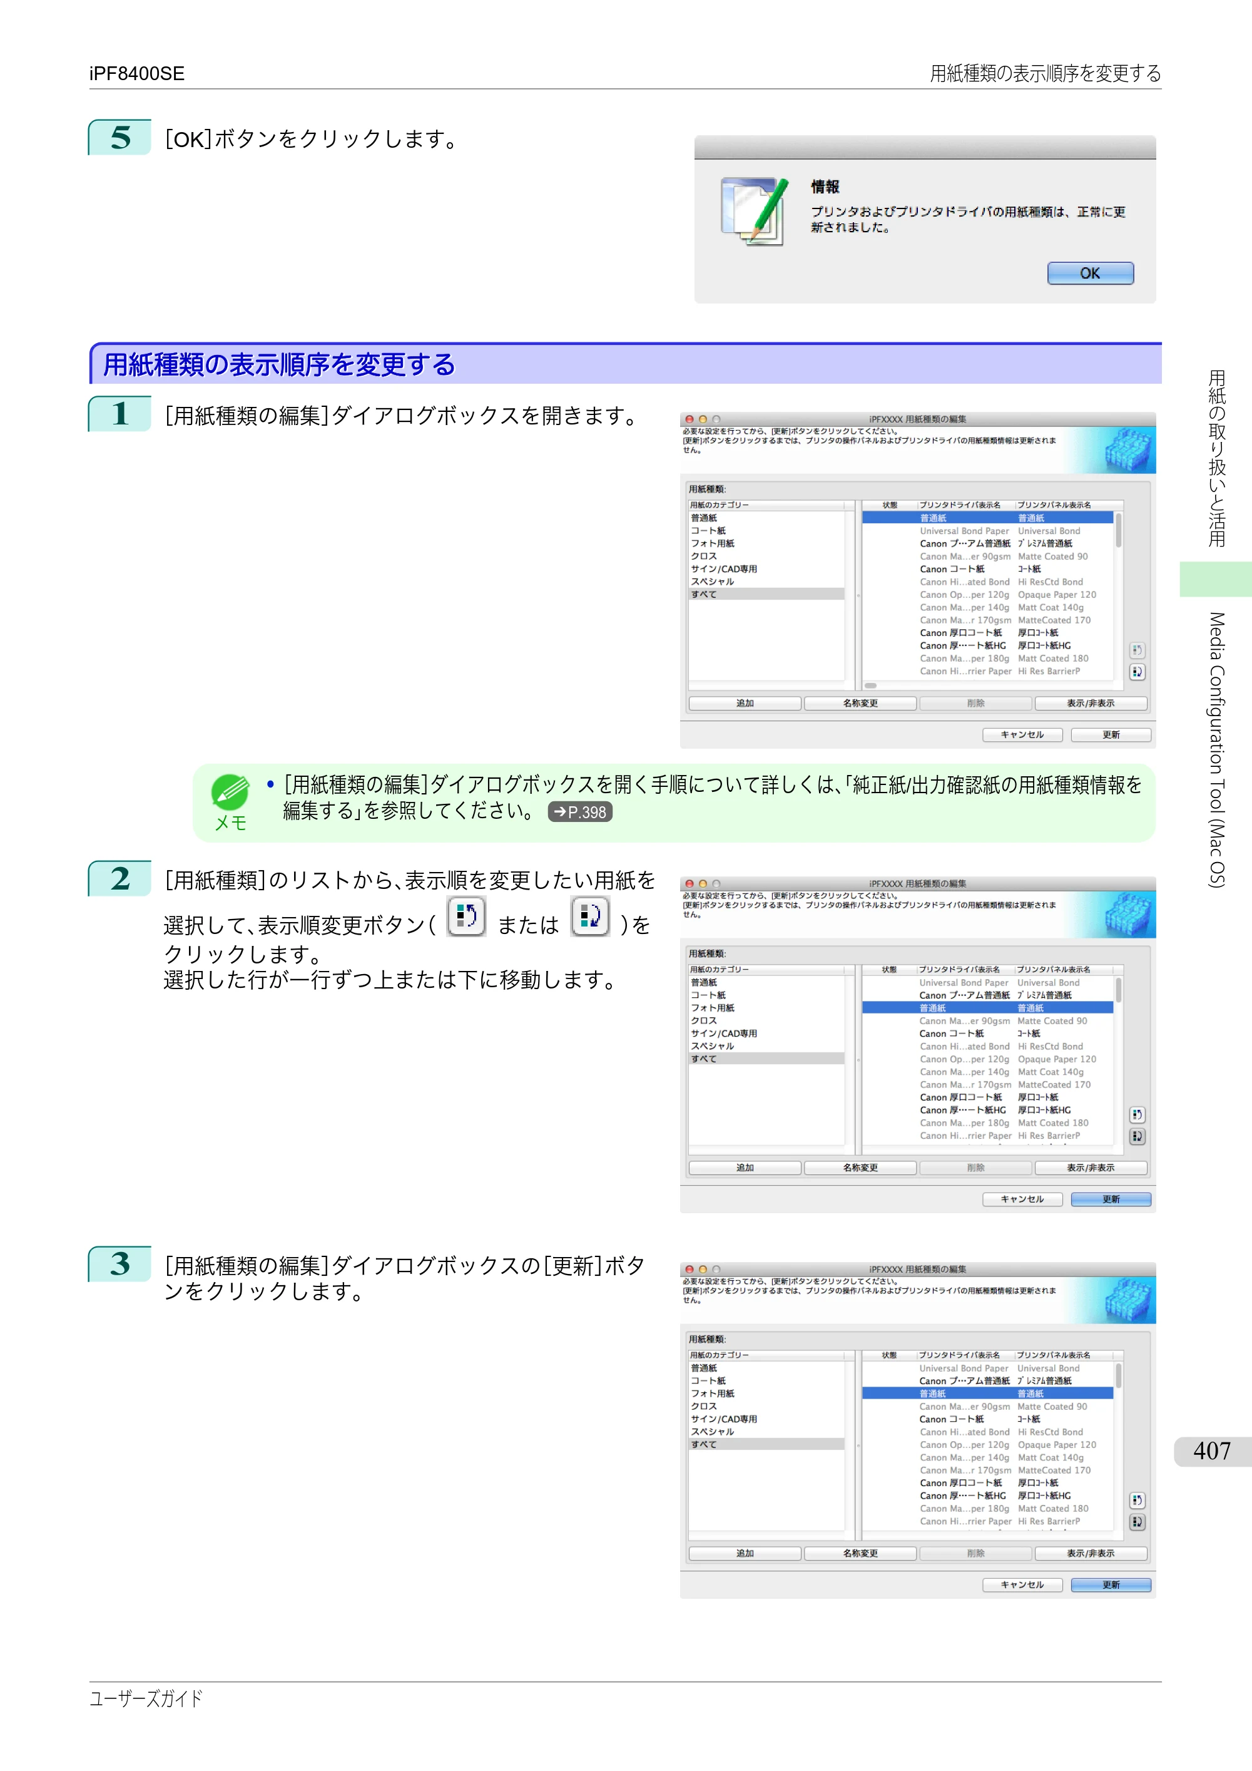Select Canon コート紙 row in step 1 dialog
The width and height of the screenshot is (1252, 1771).
tap(987, 569)
